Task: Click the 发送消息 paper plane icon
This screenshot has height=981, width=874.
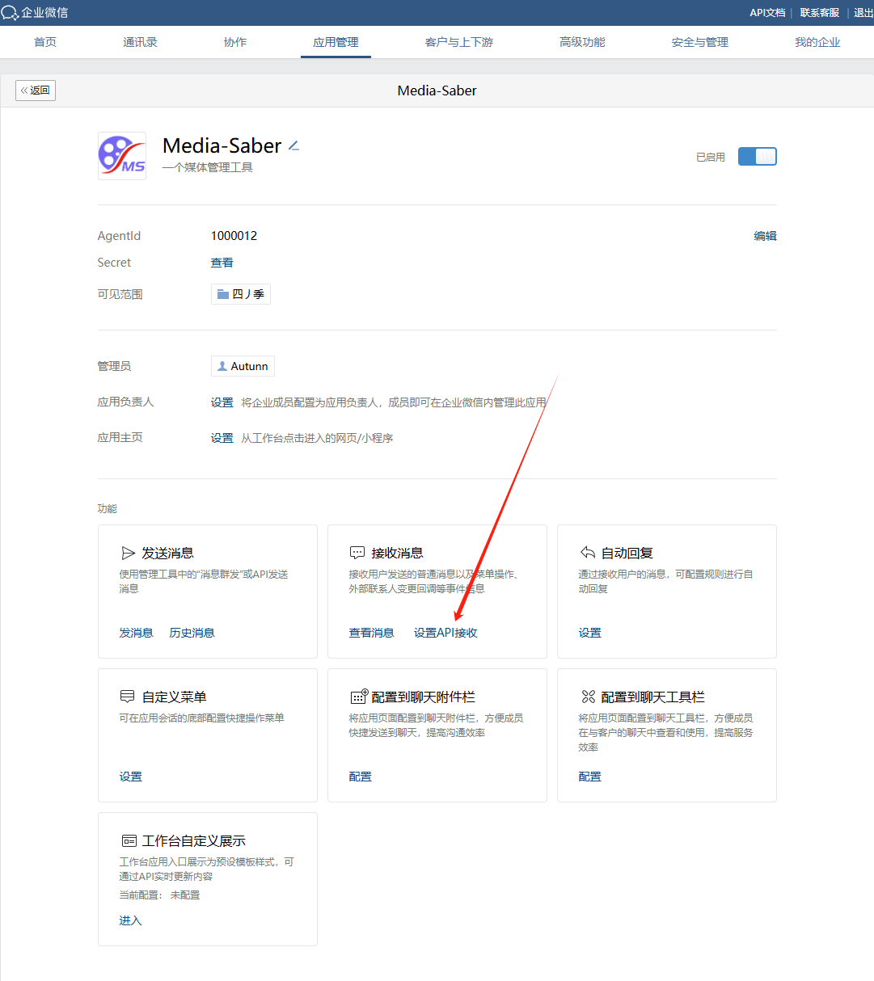Action: pyautogui.click(x=128, y=553)
